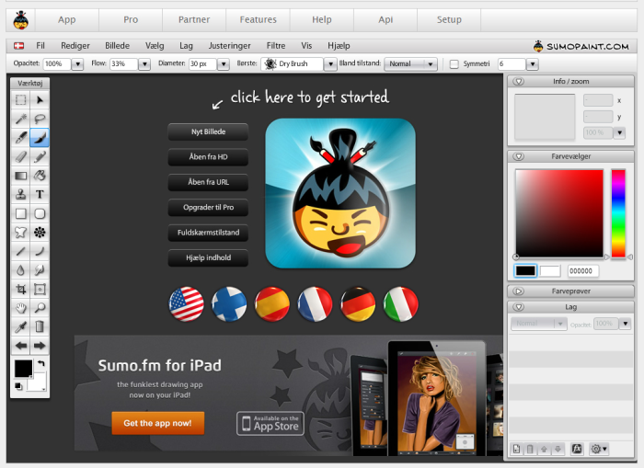Click the Åben fra HD button

click(x=208, y=157)
